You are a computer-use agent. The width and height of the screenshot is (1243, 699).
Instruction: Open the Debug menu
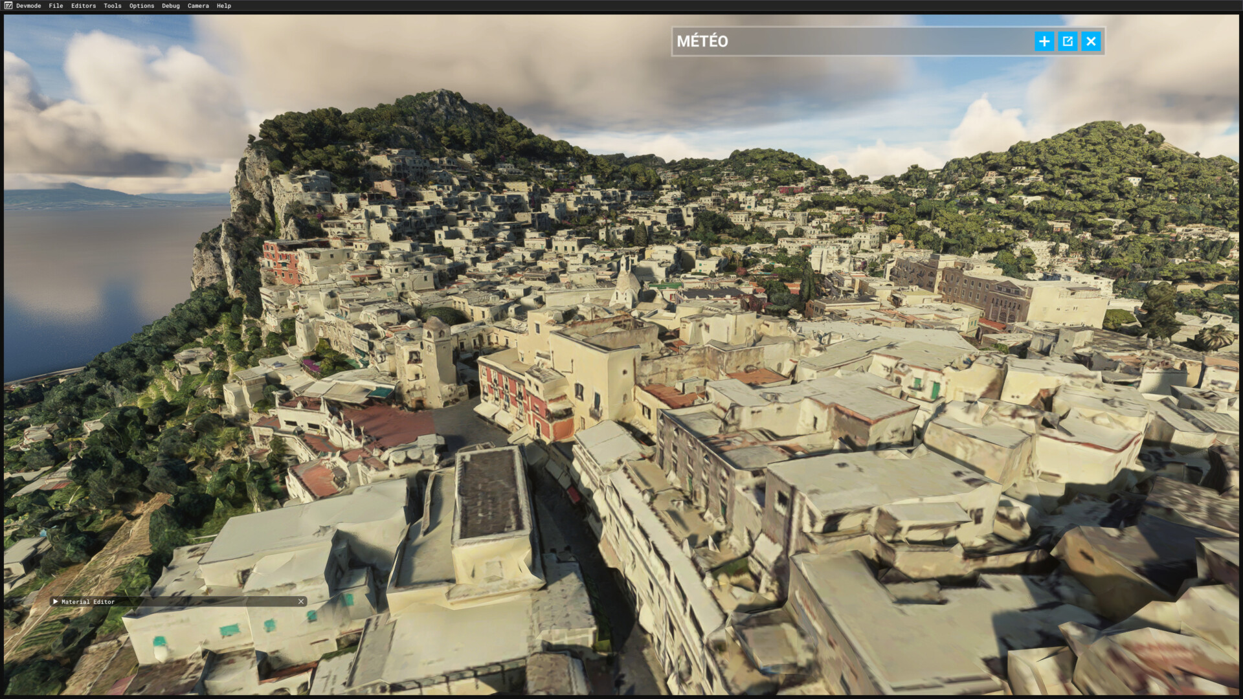click(x=170, y=6)
